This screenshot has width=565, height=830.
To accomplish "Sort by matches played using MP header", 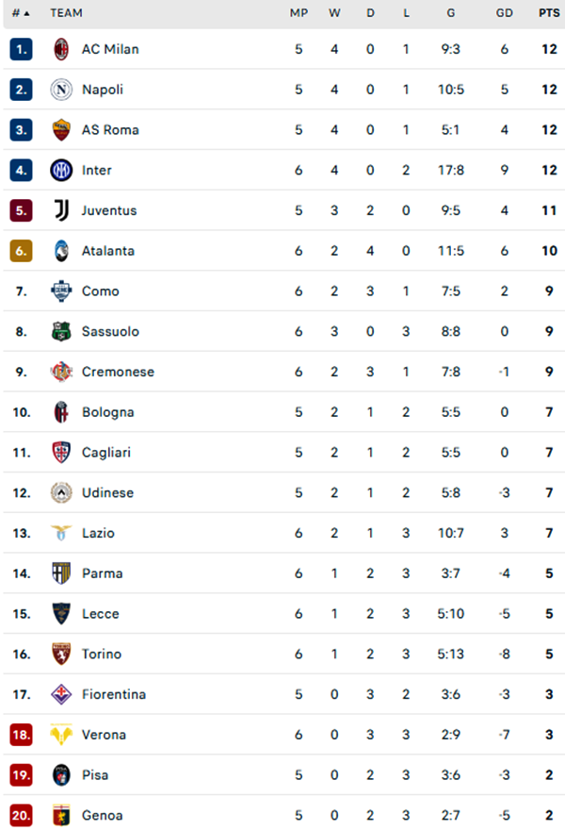I will 299,13.
